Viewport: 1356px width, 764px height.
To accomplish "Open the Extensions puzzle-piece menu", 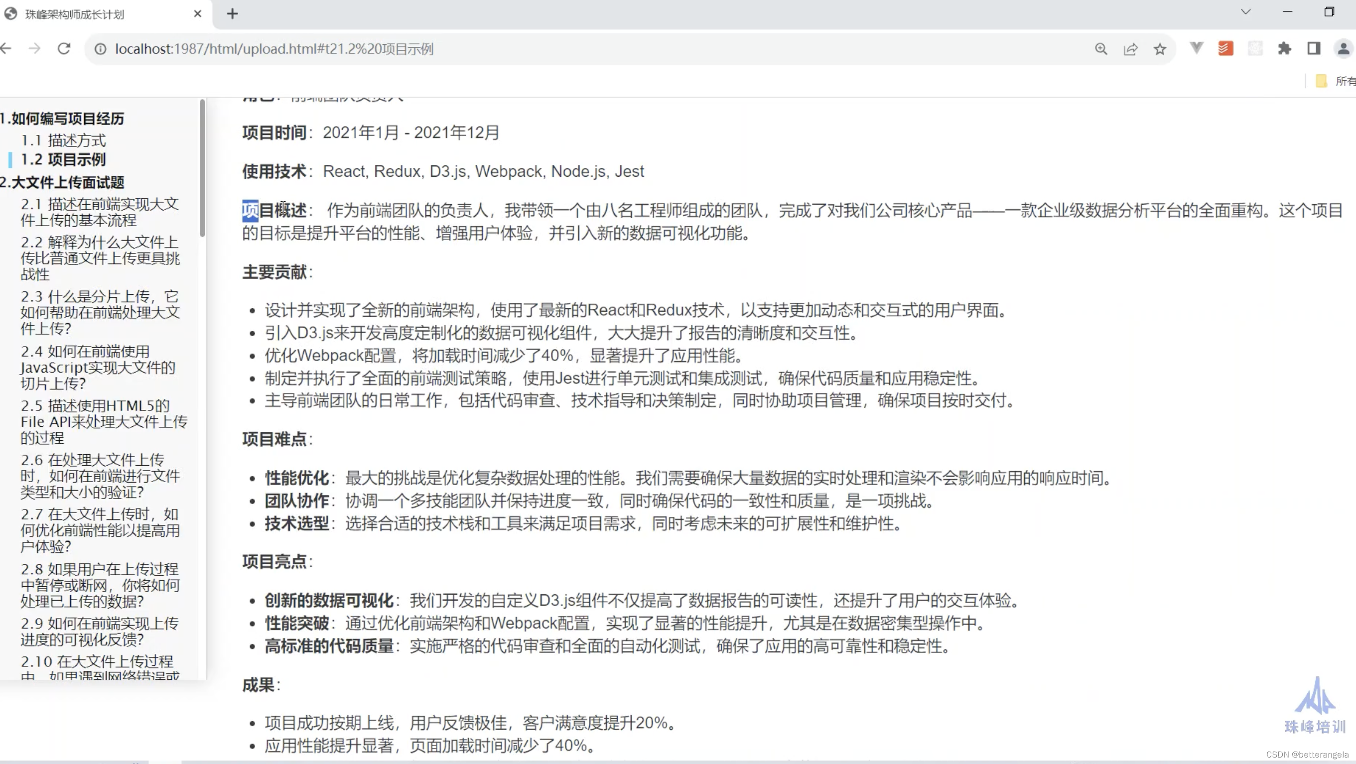I will 1284,48.
